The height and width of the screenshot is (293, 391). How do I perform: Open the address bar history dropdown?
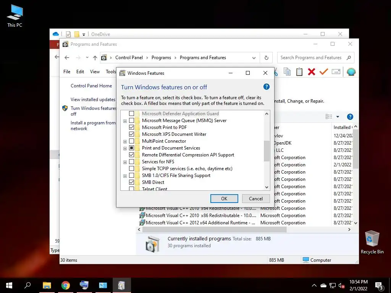coord(254,58)
